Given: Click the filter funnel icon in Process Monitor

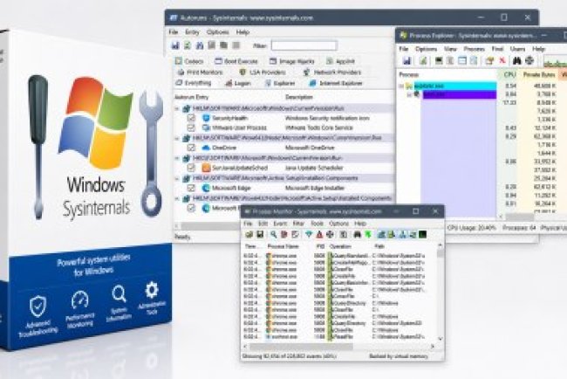Looking at the screenshot, I should pyautogui.click(x=309, y=235).
